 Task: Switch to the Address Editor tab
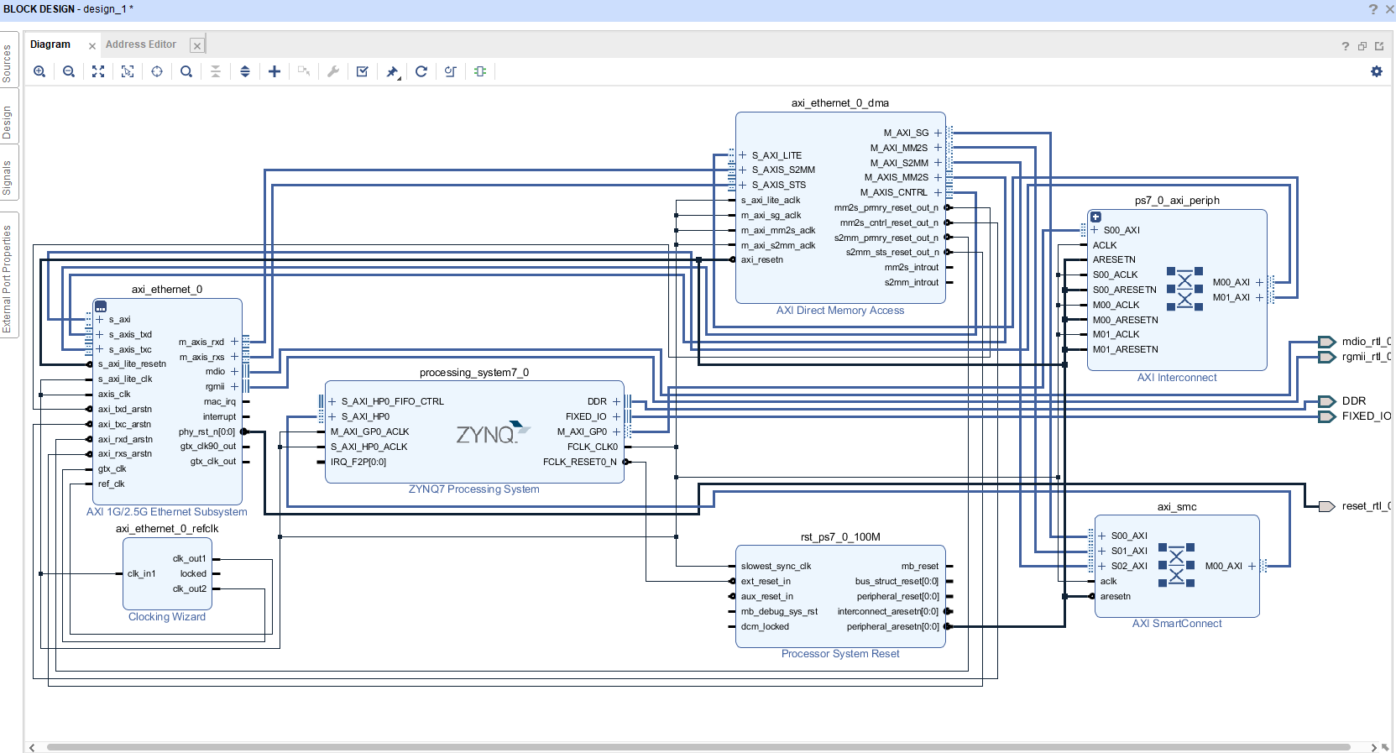click(x=141, y=44)
